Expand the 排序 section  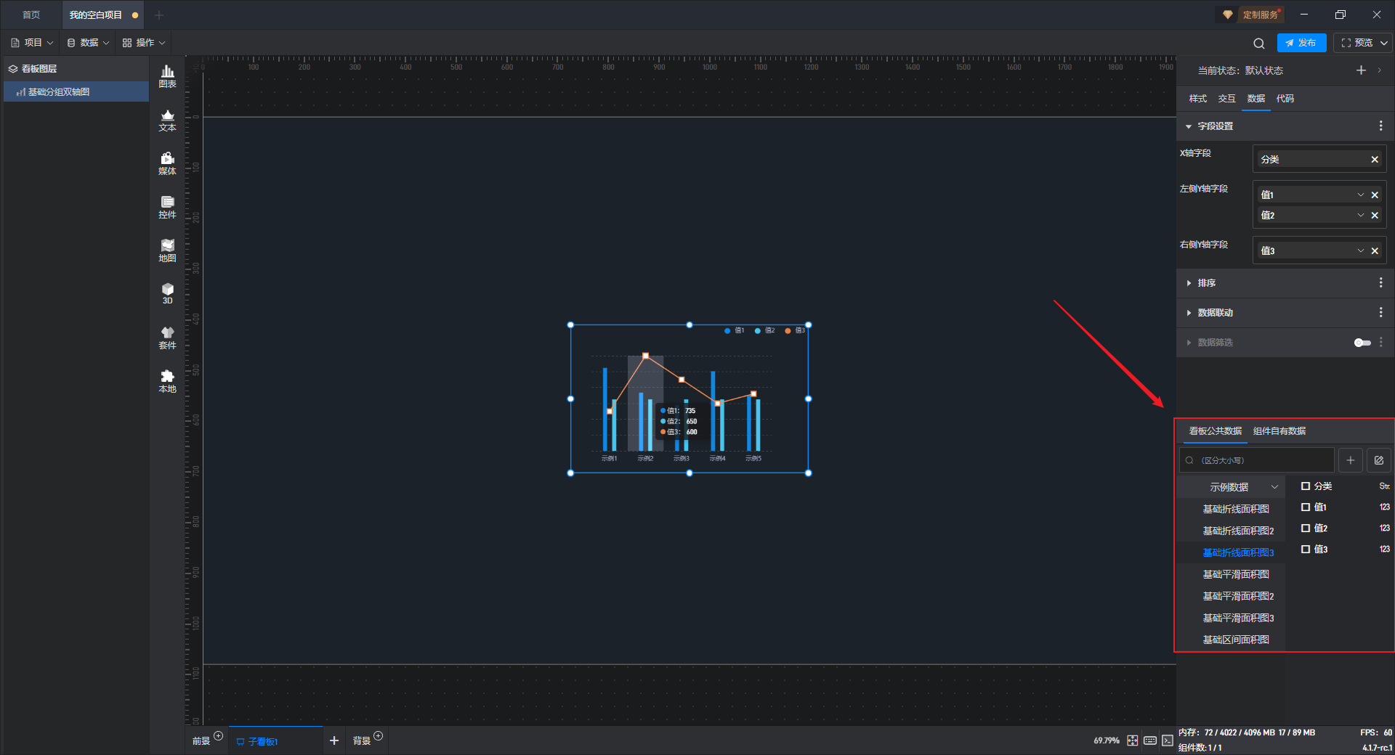1189,283
